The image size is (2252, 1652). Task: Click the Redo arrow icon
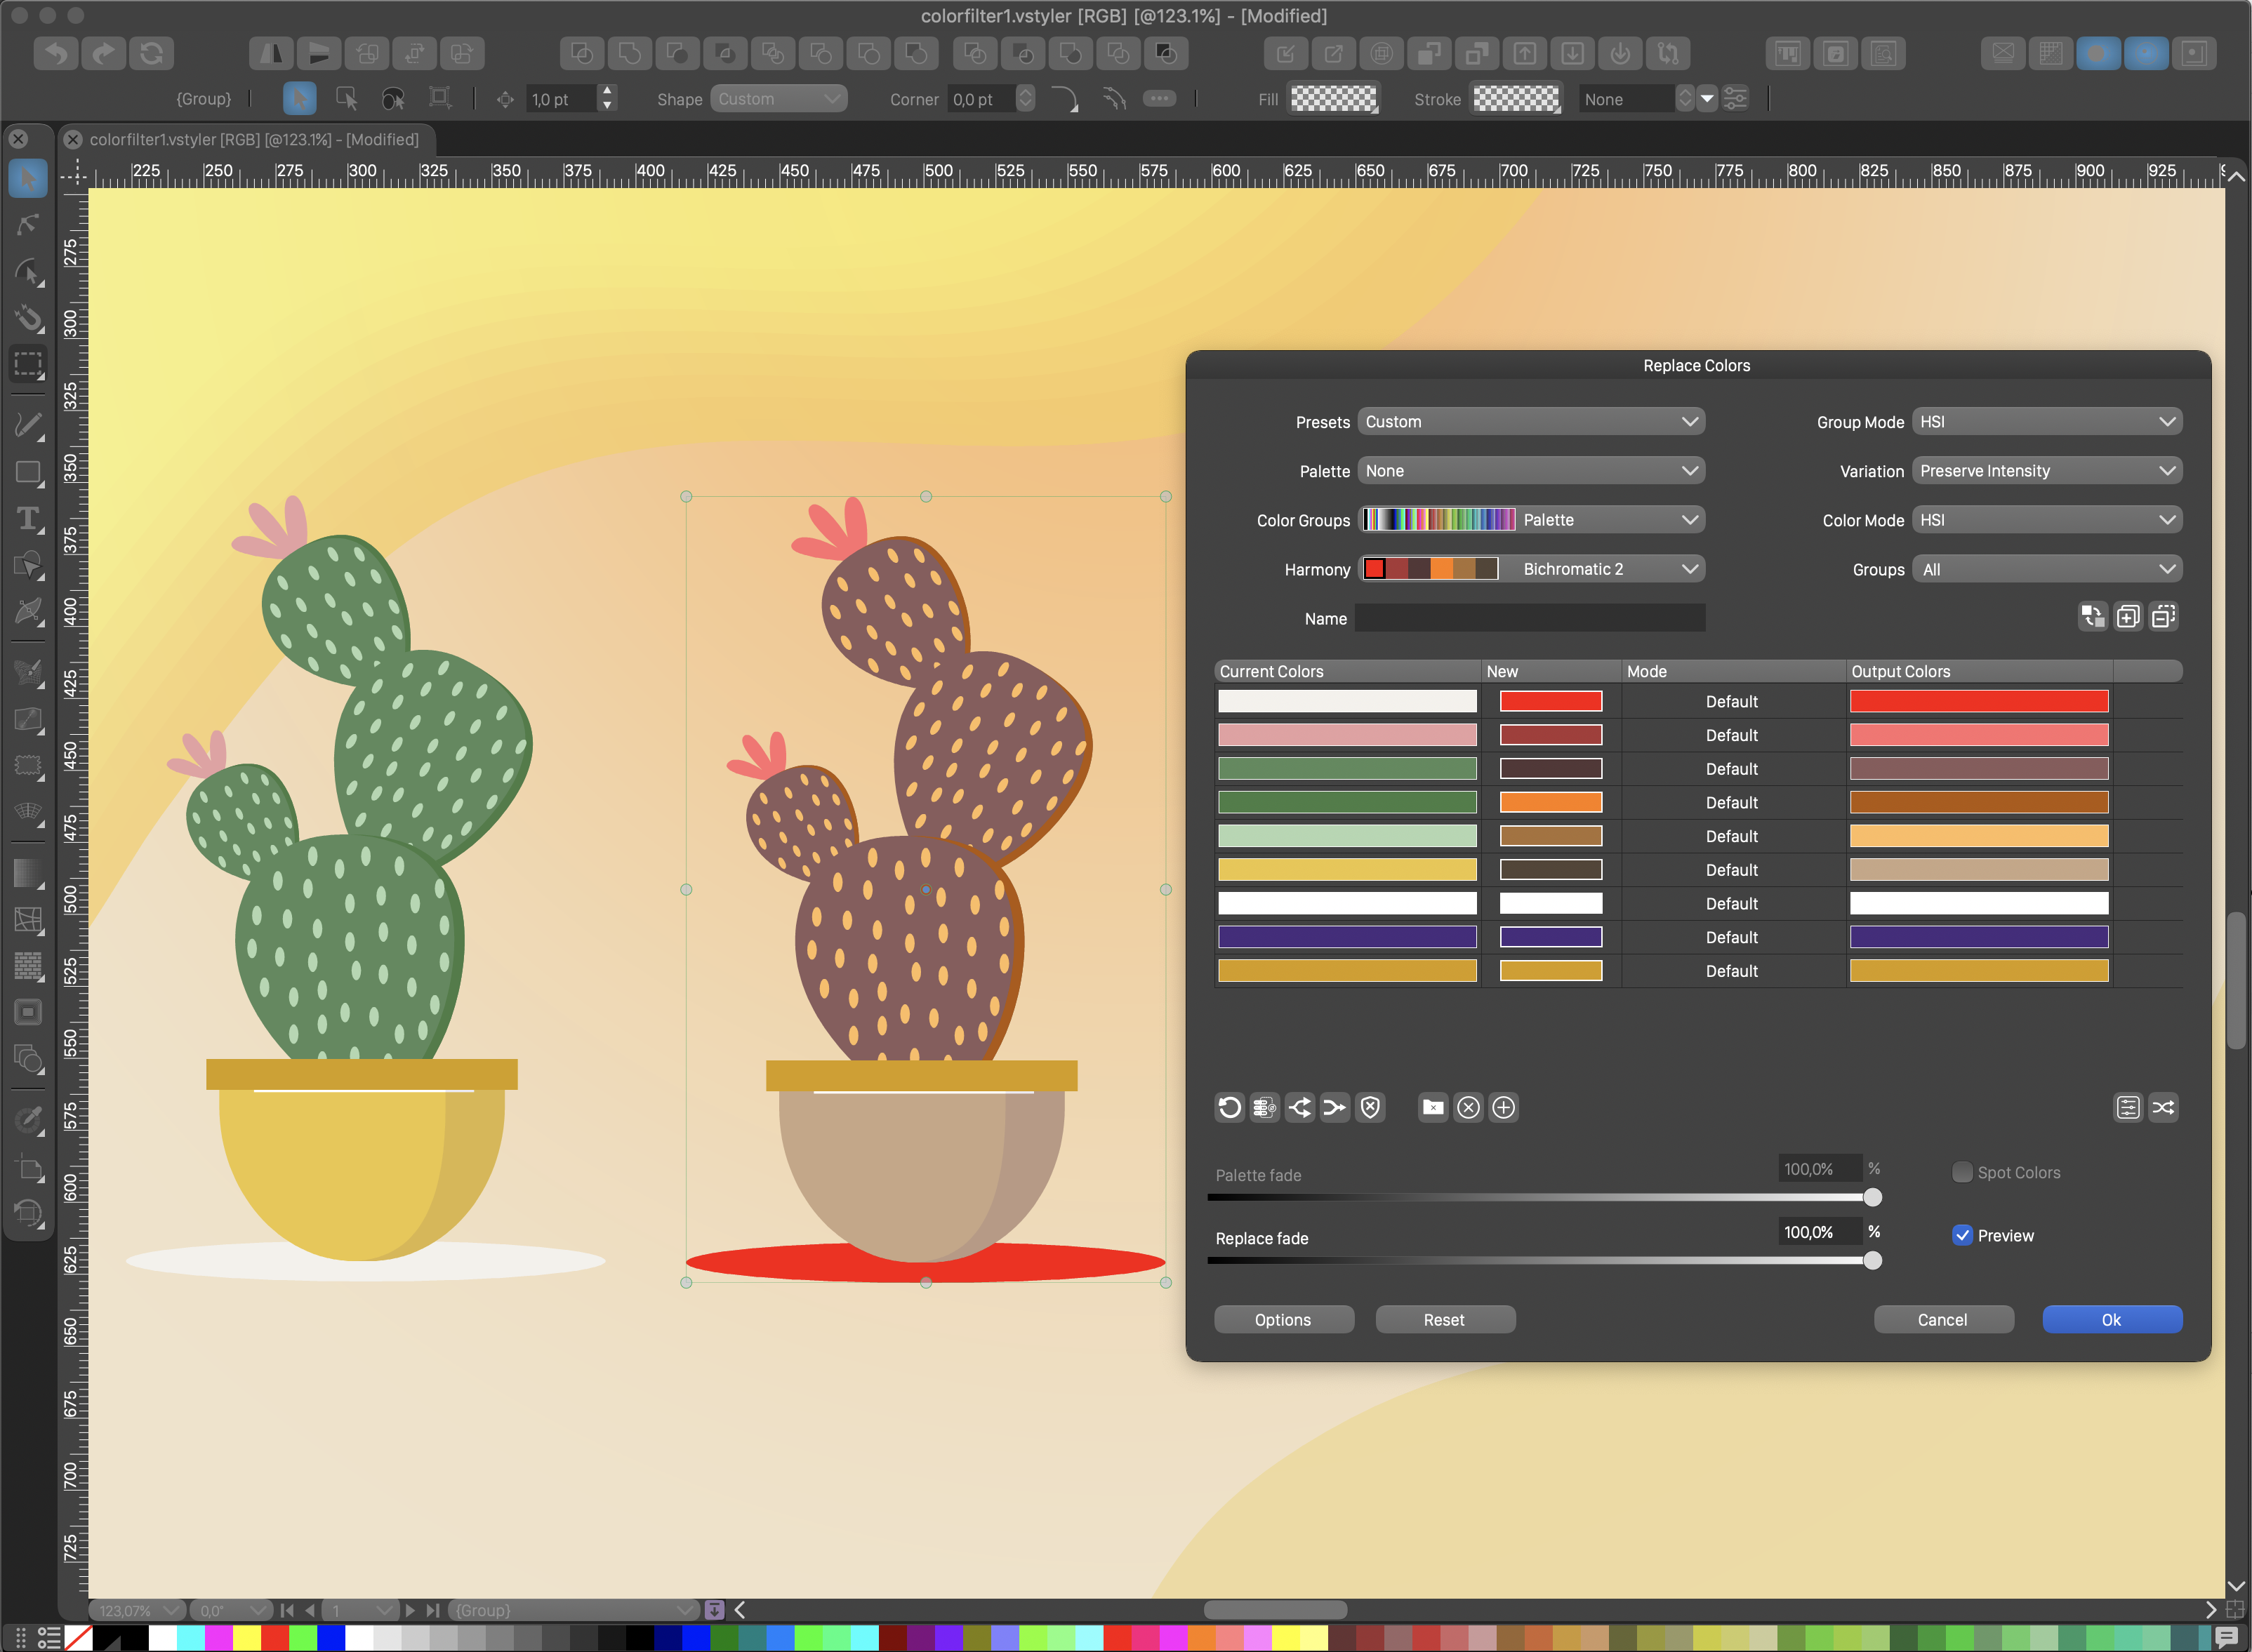[x=104, y=53]
